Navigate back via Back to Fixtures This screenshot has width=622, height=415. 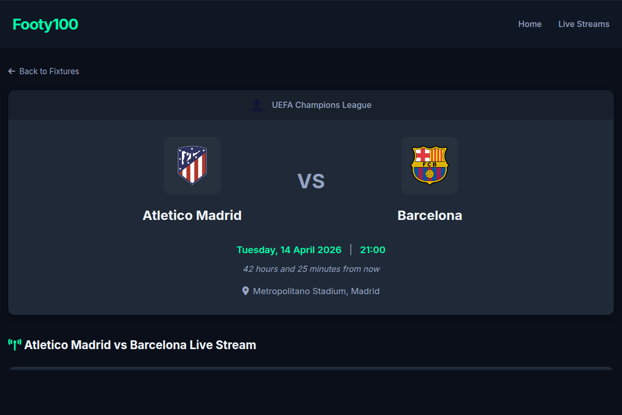[x=49, y=71]
